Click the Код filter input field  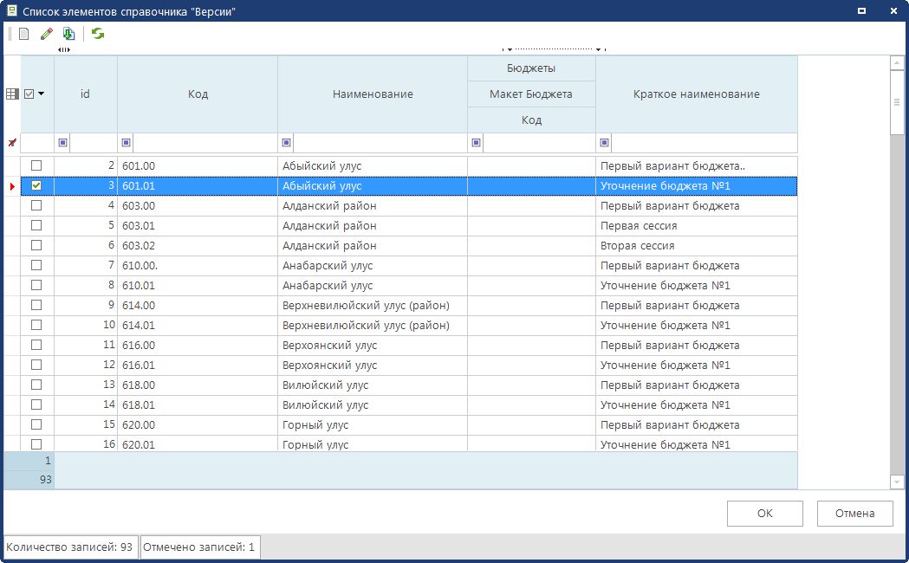click(205, 143)
